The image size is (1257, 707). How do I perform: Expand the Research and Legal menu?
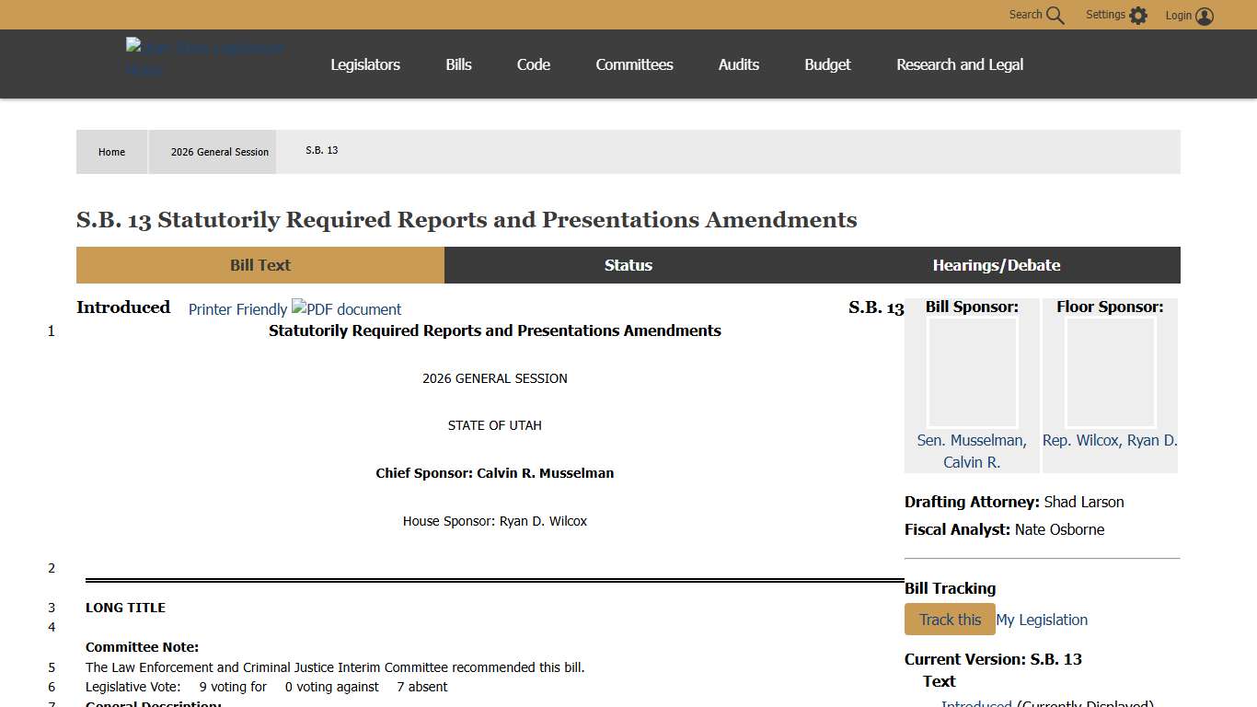(960, 64)
